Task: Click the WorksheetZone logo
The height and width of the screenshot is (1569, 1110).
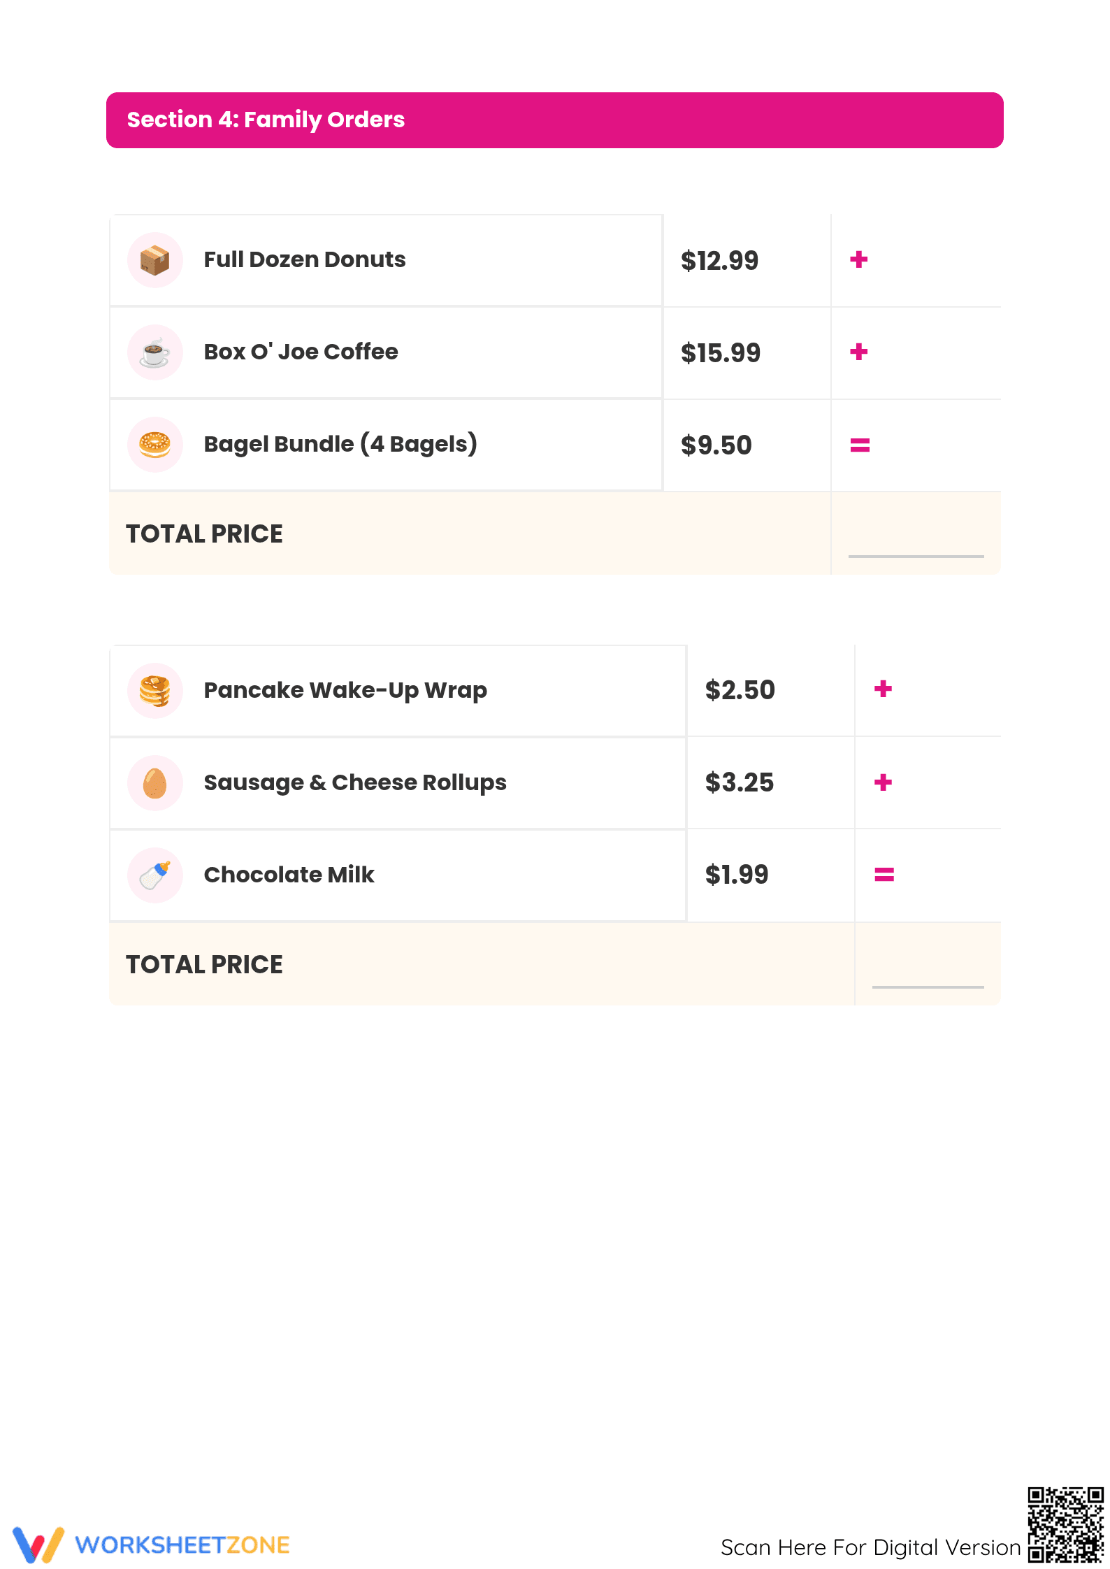Action: 151,1544
